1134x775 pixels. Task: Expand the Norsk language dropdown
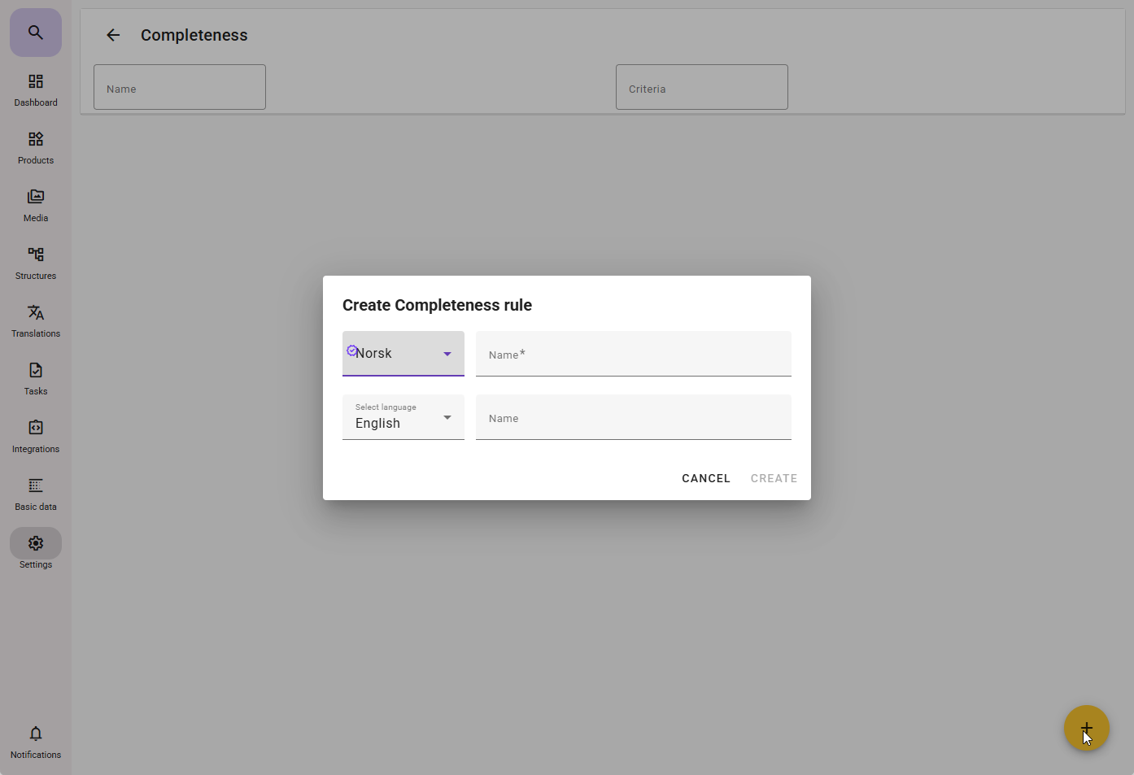403,354
